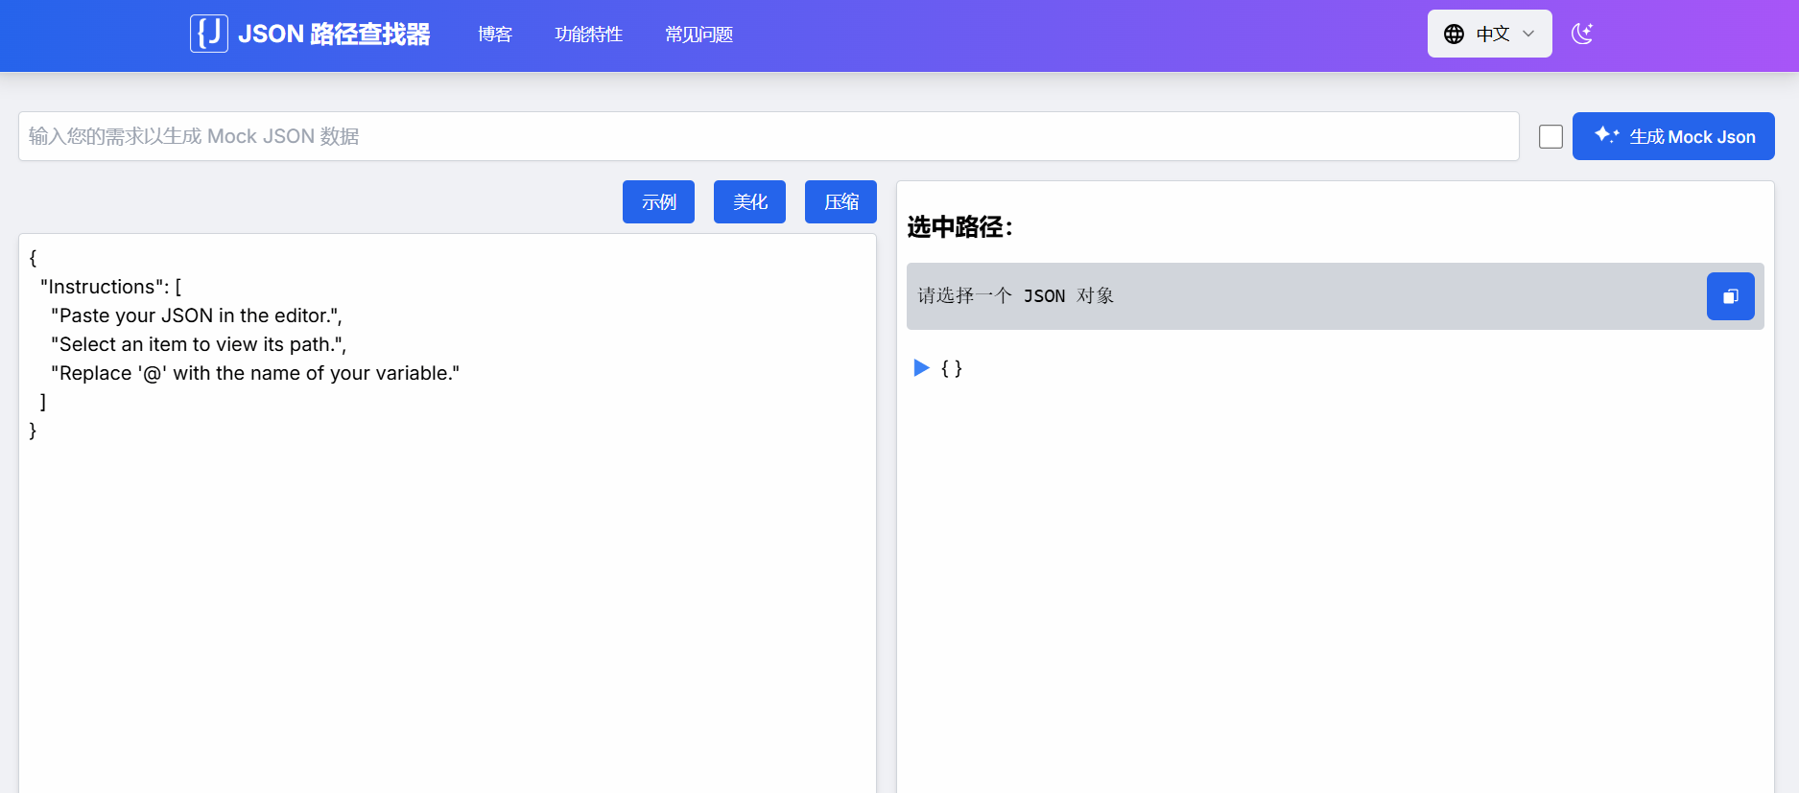Expand the root JSON tree triangle

tap(921, 367)
